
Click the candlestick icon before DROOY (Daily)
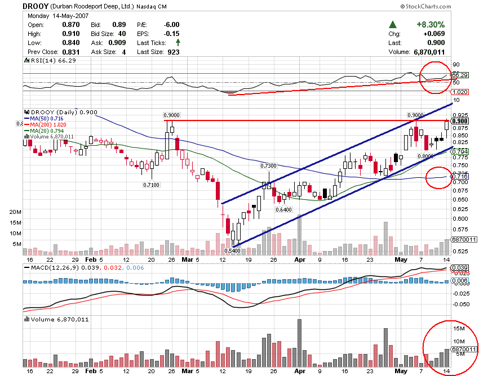click(27, 113)
